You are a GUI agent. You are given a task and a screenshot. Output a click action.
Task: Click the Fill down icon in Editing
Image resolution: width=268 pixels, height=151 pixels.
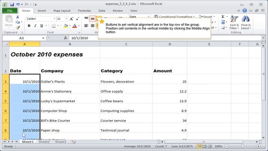coord(223,22)
